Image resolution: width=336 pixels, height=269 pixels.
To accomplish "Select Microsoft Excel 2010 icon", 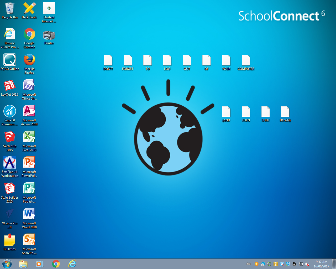I will [x=29, y=141].
